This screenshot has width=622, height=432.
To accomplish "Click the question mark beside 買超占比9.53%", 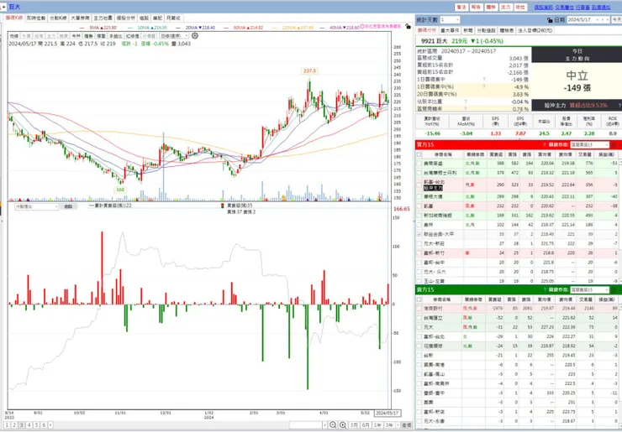I will pyautogui.click(x=619, y=106).
